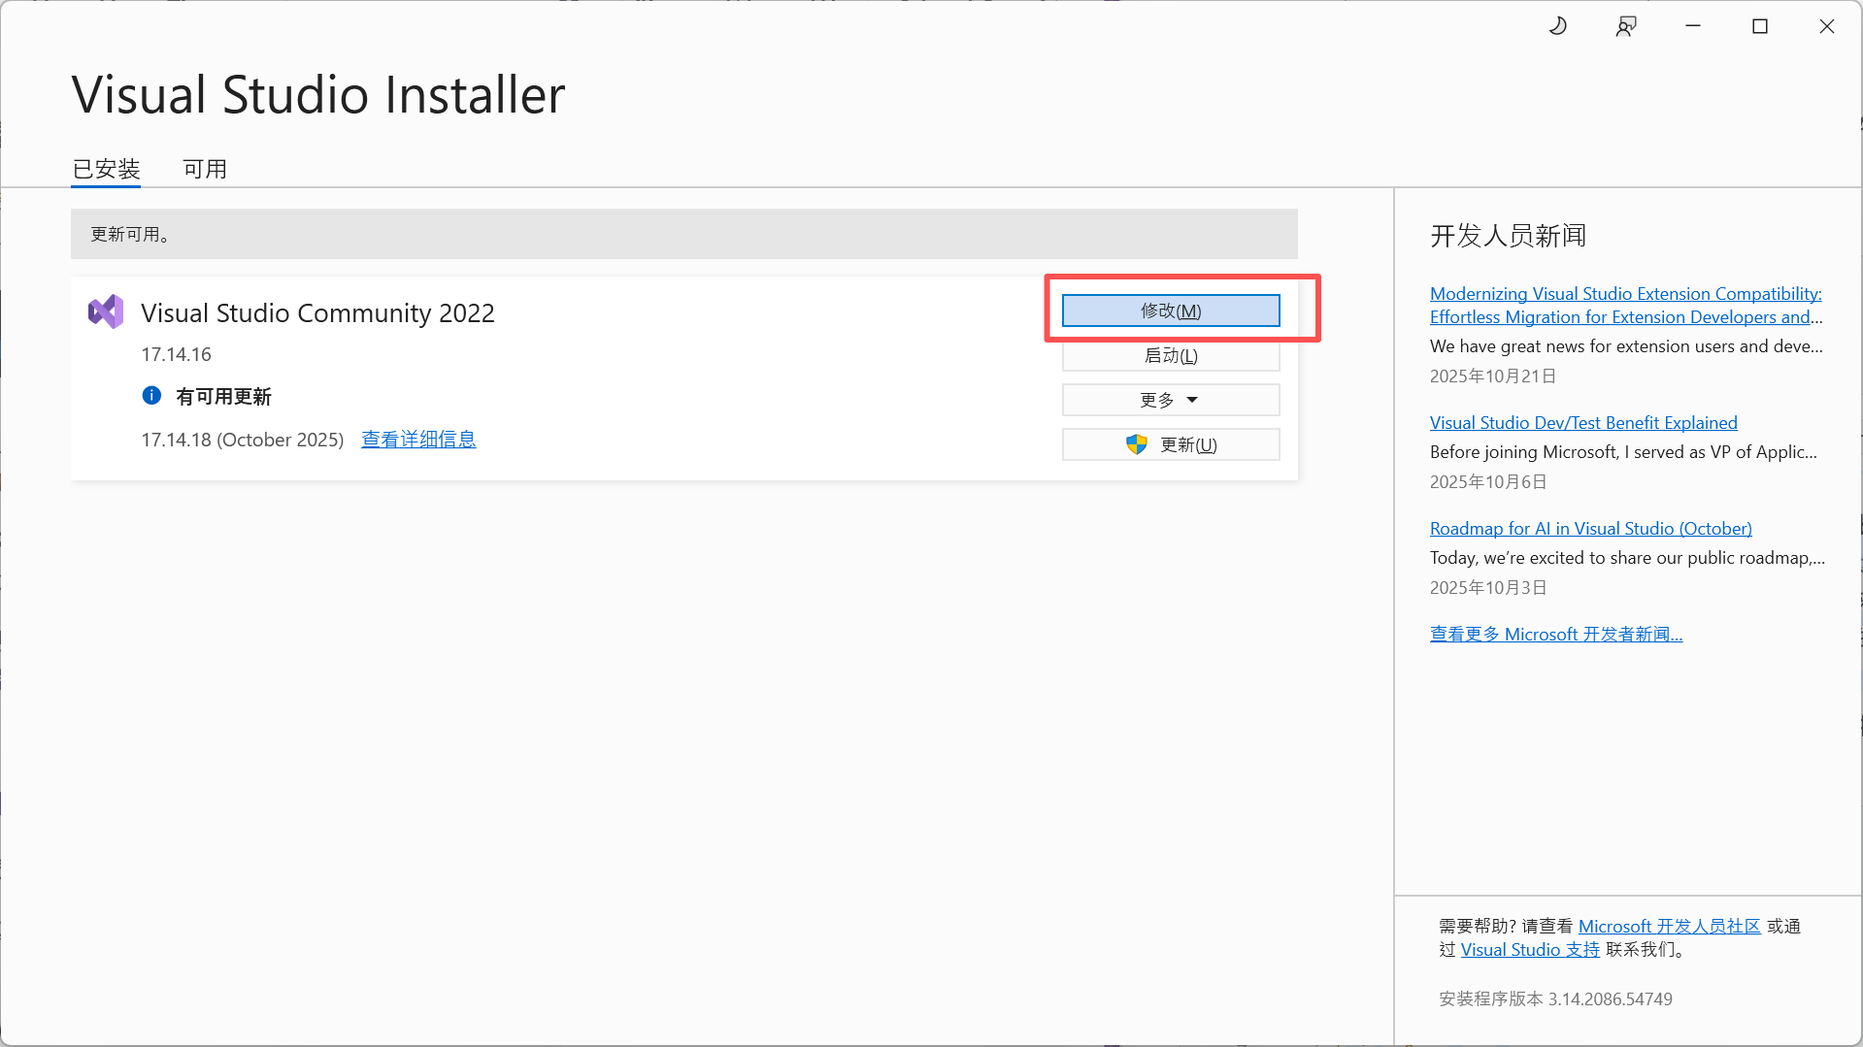The width and height of the screenshot is (1863, 1047).
Task: Click the date 2025年10月21日
Action: pos(1493,376)
